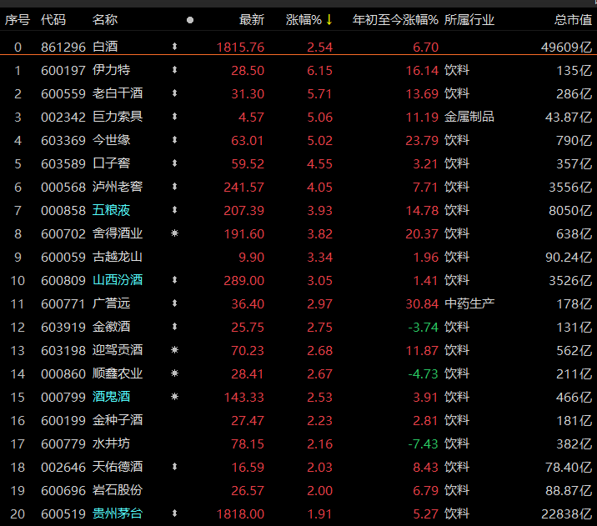The image size is (597, 526).
Task: Click the 序号 column header
Action: 18,20
